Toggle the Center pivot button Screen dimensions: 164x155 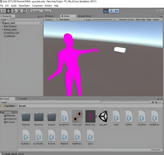(x=35, y=11)
